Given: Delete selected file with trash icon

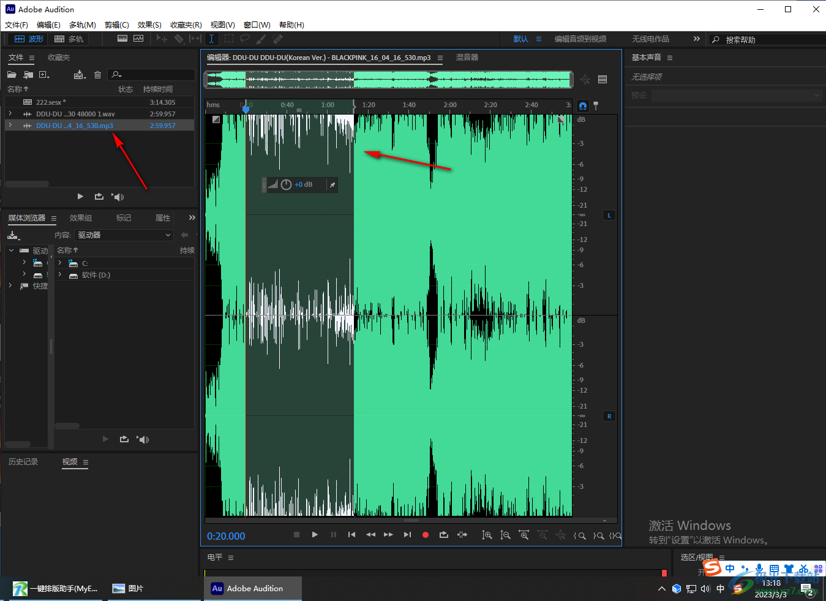Looking at the screenshot, I should [x=97, y=75].
